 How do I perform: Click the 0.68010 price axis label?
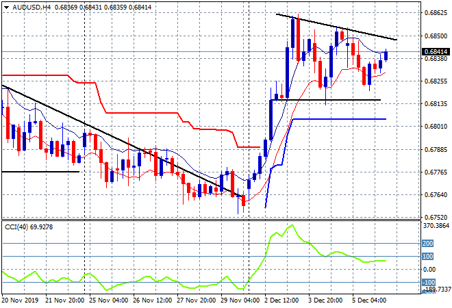coord(436,127)
